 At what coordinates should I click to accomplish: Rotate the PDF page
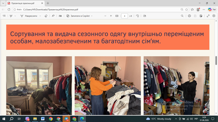pyautogui.click(x=137, y=16)
